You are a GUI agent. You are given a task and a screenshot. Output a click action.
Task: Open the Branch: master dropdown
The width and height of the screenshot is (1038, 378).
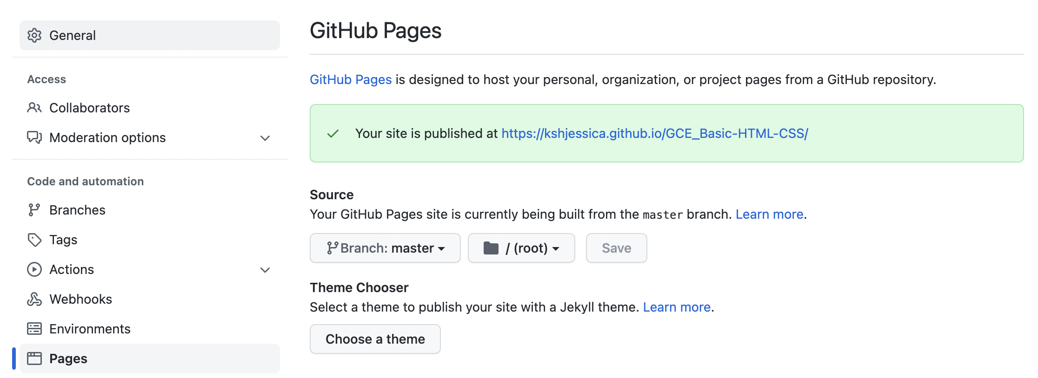coord(385,248)
